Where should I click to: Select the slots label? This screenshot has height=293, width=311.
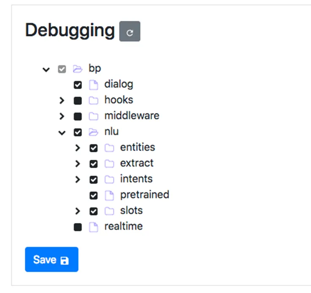coord(132,210)
